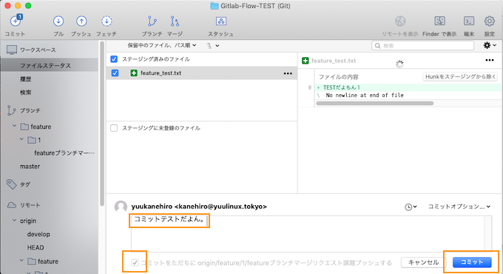The height and width of the screenshot is (274, 503).
Task: Click the Push (プッシュ) toolbar icon
Action: (x=81, y=21)
